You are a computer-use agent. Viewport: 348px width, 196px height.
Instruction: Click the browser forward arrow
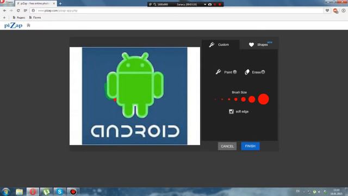pyautogui.click(x=11, y=10)
